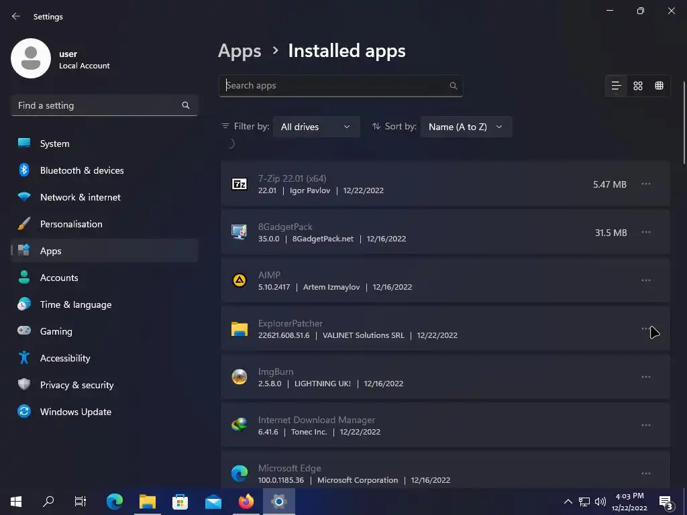Click the Internet Download Manager icon
This screenshot has width=687, height=515.
point(240,425)
